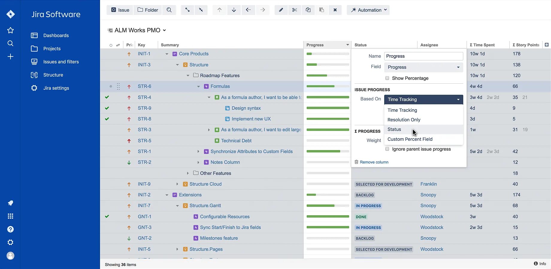Move item down with toolbar arrow
551x269 pixels.
tap(234, 10)
